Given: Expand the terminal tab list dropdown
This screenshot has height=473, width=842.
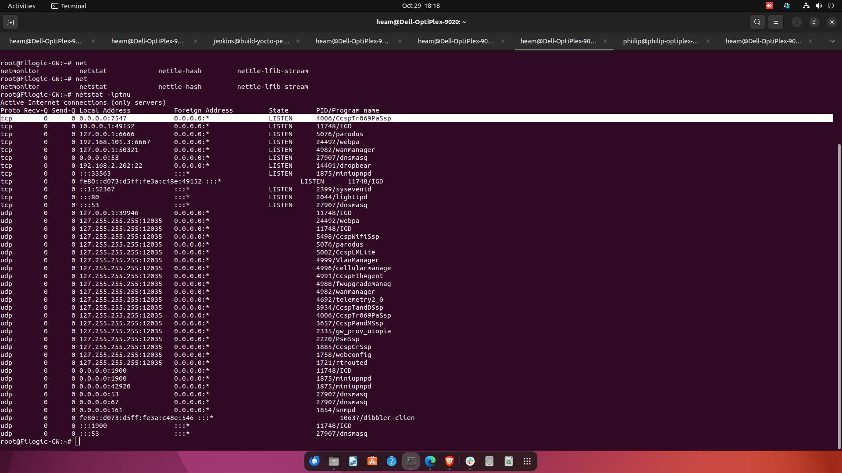Looking at the screenshot, I should click(x=832, y=41).
